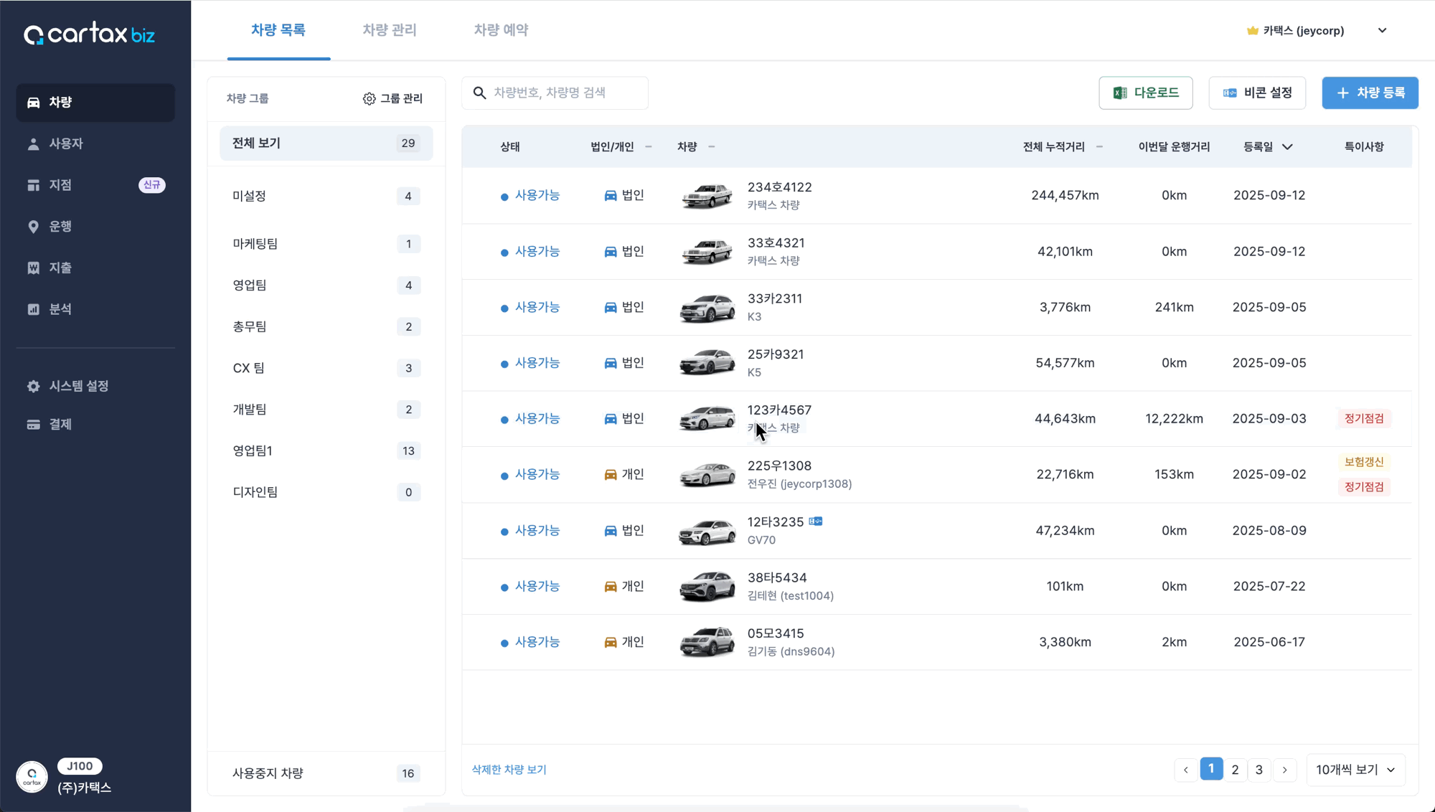The width and height of the screenshot is (1435, 812).
Task: Open 운행 location pin menu
Action: point(34,227)
